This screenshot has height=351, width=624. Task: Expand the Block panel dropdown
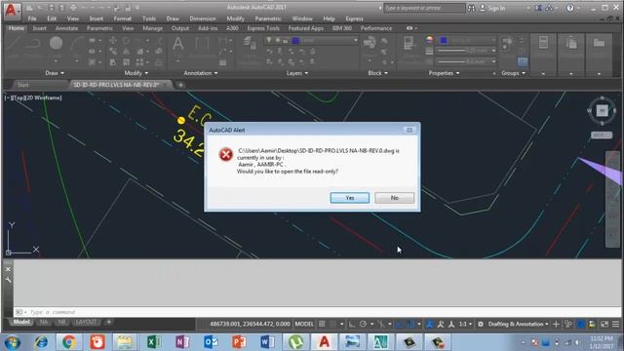tap(377, 73)
